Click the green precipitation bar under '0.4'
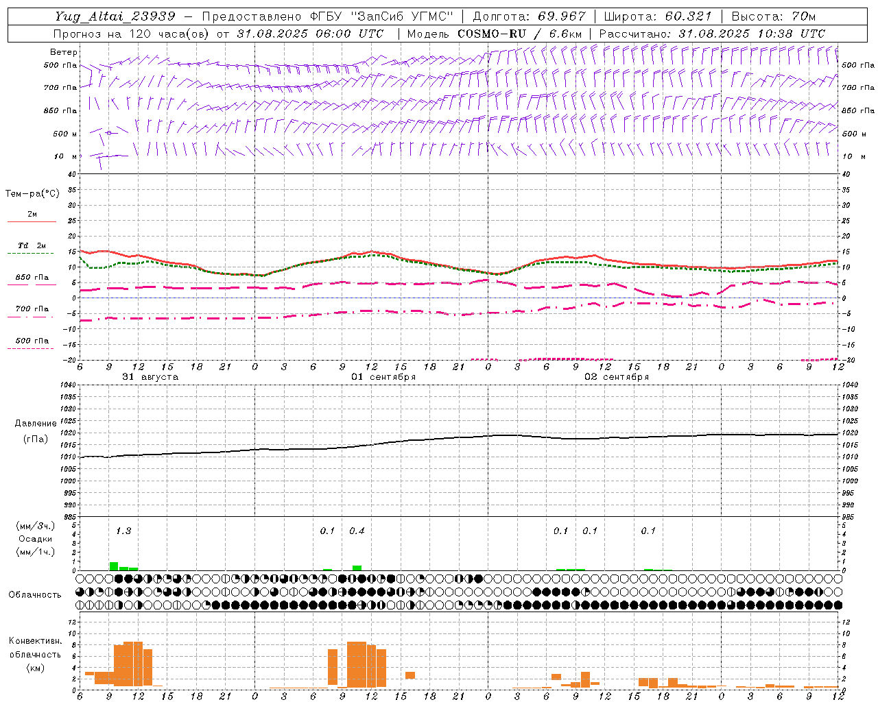This screenshot has width=878, height=702. pyautogui.click(x=357, y=568)
